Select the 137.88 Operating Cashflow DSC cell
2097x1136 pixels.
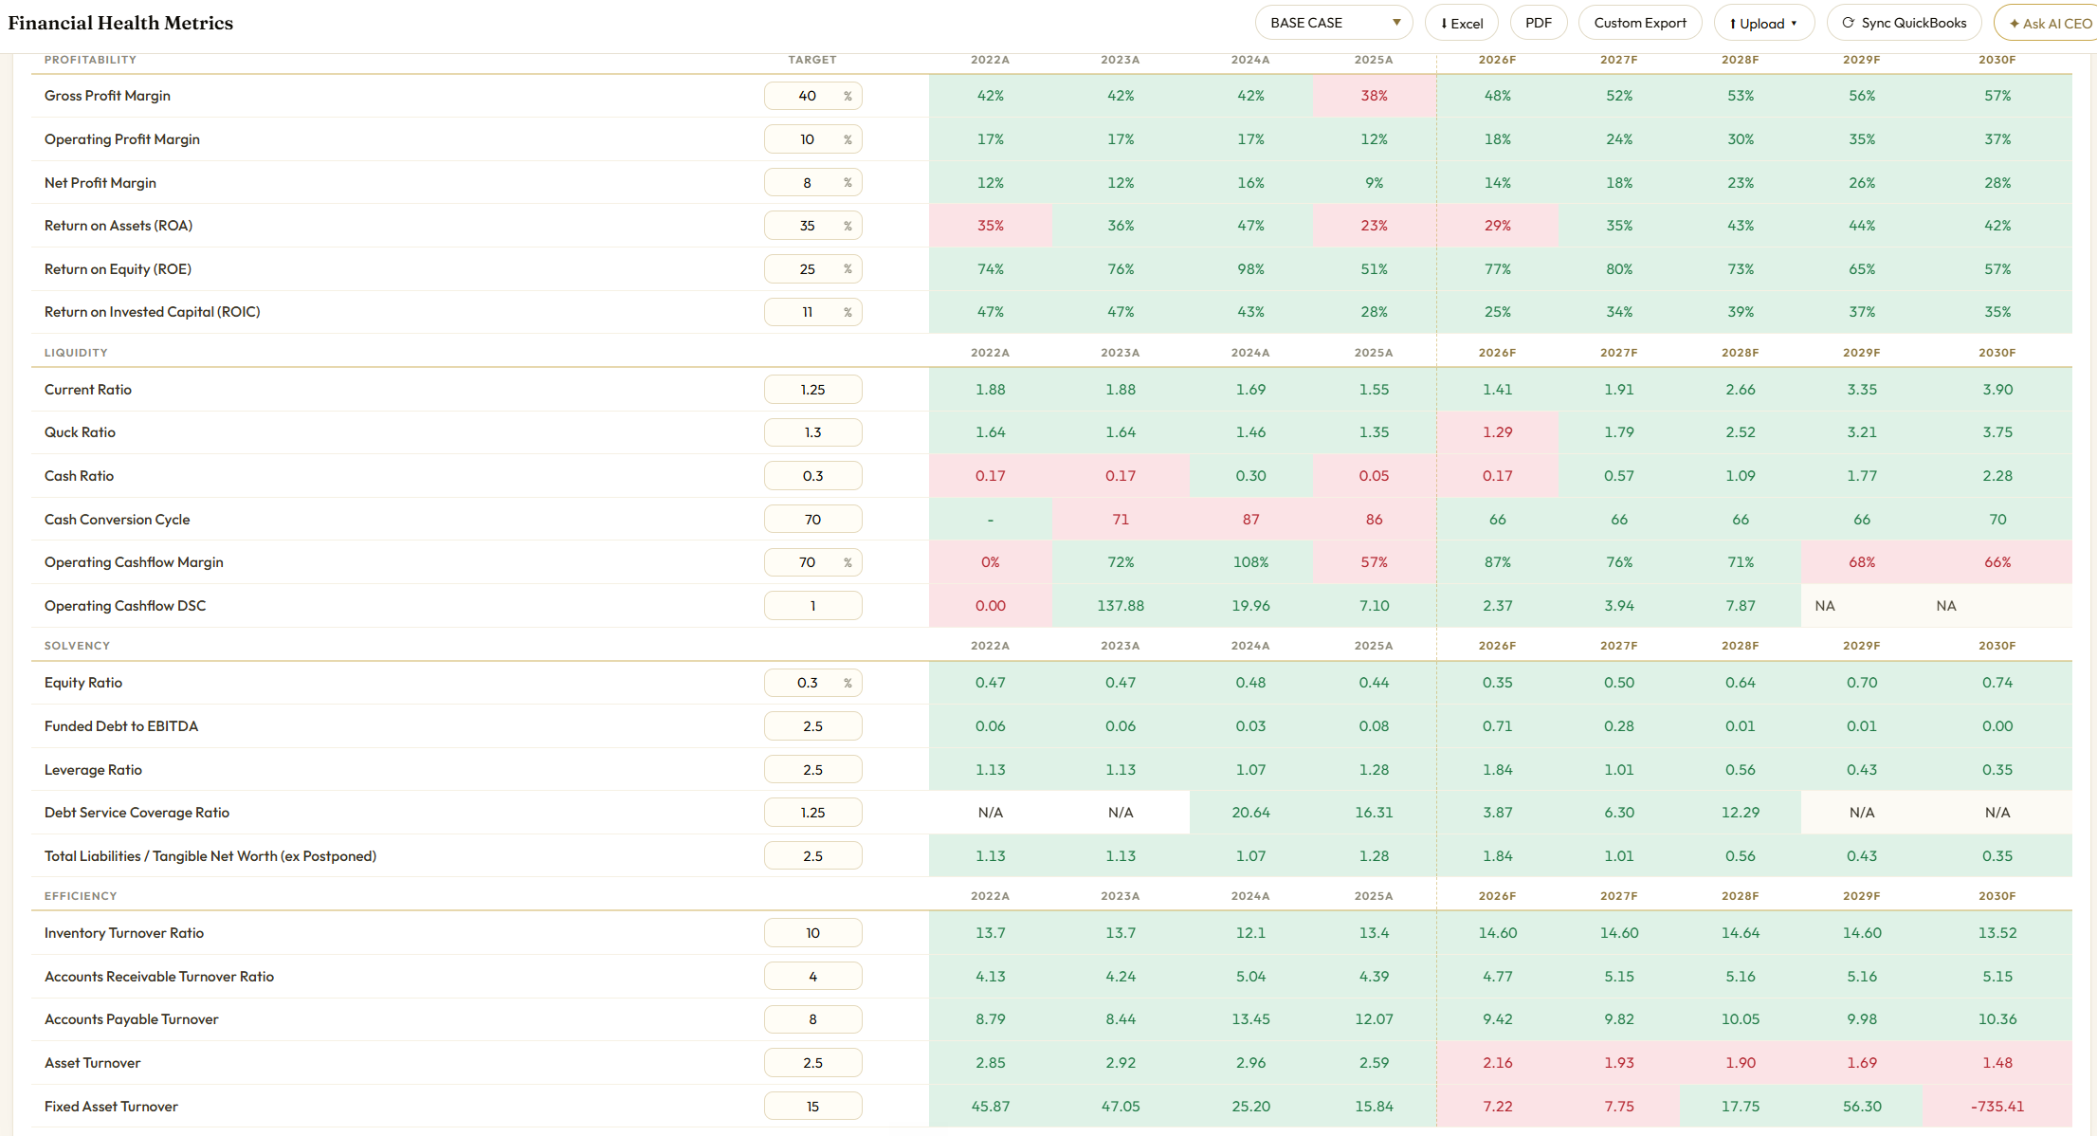(x=1121, y=606)
